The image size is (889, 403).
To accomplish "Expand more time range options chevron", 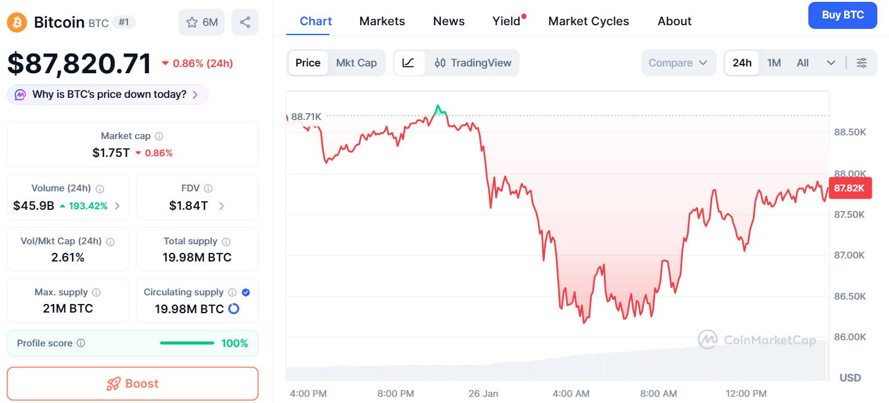I will tap(831, 63).
